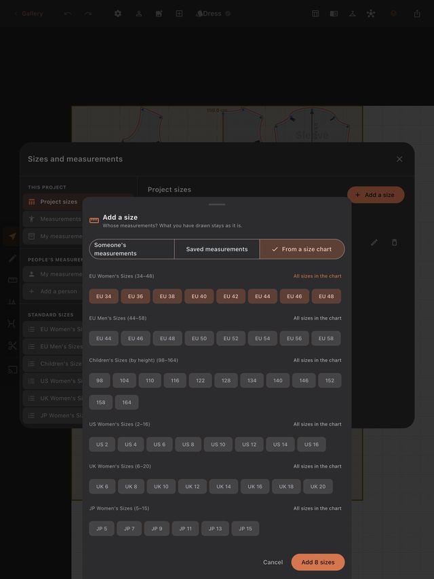Redo the last action
434x579 pixels.
click(x=88, y=14)
